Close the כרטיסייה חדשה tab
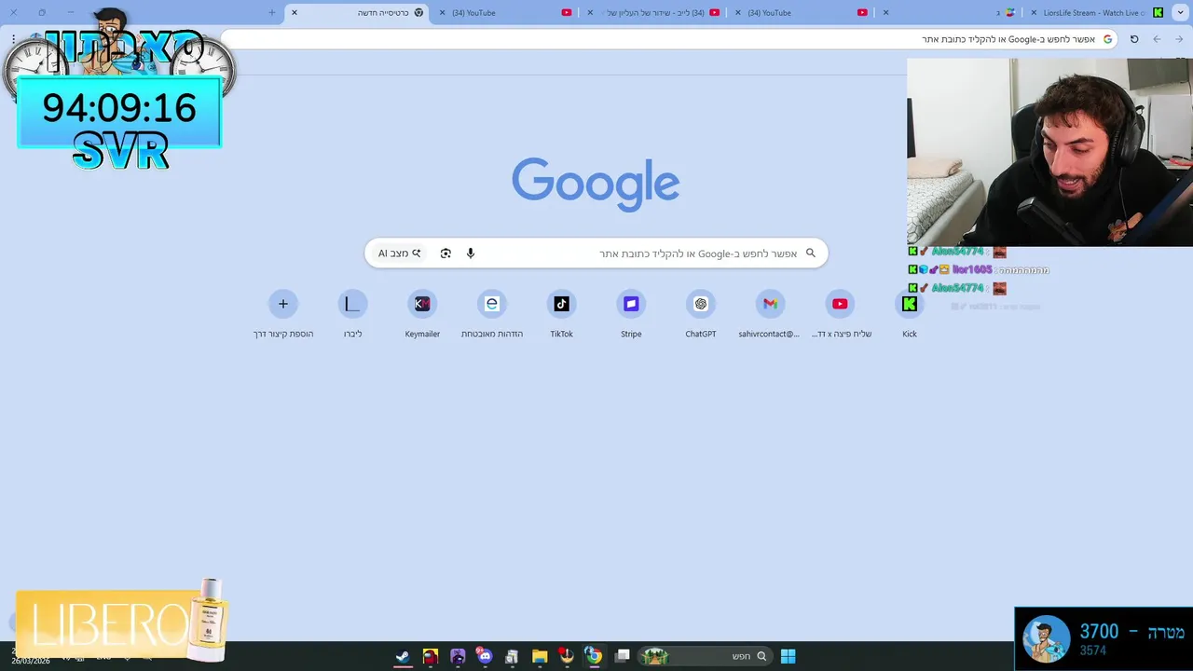The width and height of the screenshot is (1193, 671). [295, 12]
